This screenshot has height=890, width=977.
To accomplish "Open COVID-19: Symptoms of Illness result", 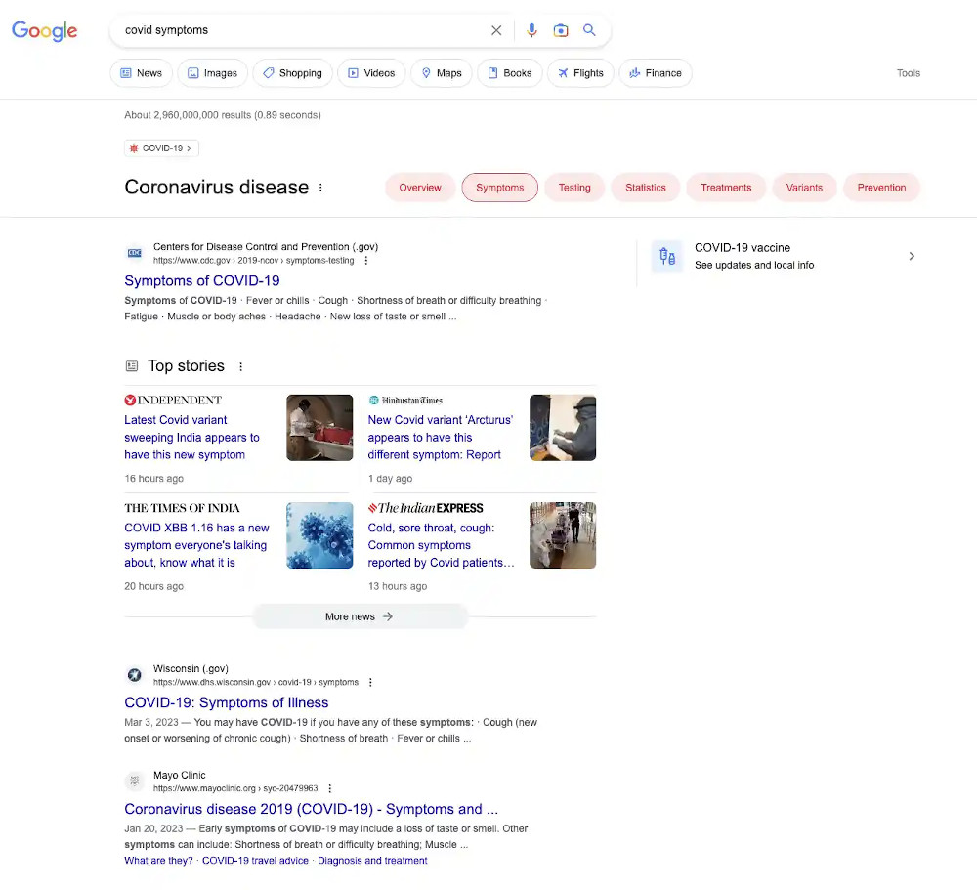I will 227,703.
